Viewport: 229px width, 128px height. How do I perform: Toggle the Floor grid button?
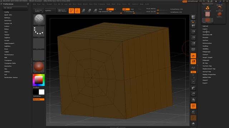pos(193,56)
